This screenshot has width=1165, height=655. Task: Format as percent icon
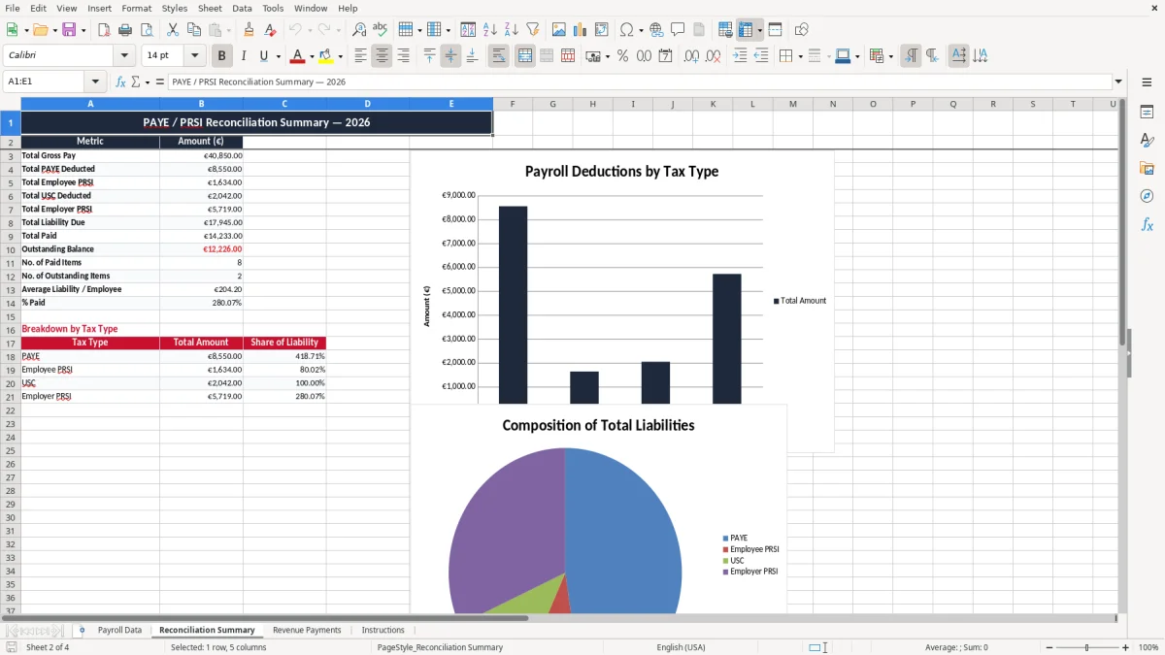(x=623, y=56)
